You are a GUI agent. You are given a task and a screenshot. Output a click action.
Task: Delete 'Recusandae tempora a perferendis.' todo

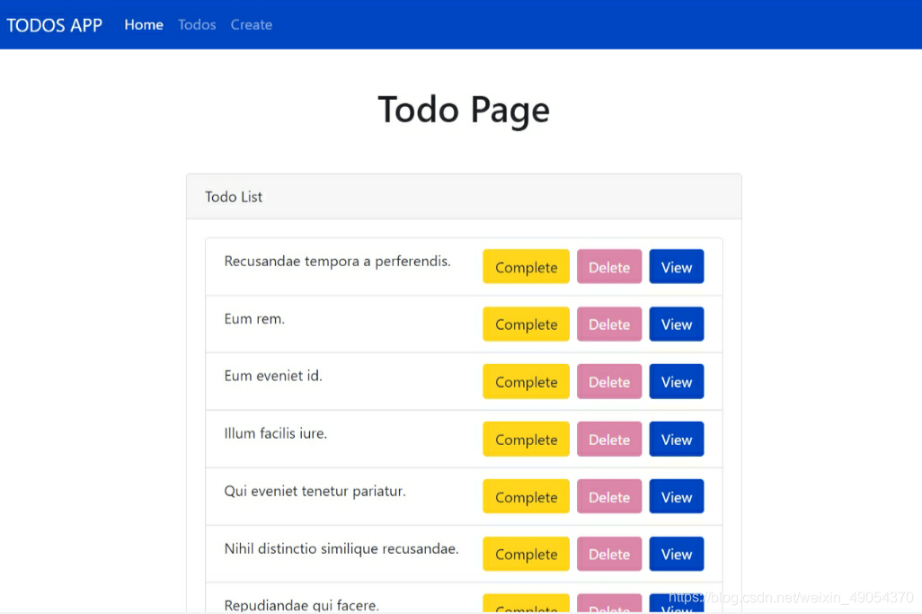[609, 266]
